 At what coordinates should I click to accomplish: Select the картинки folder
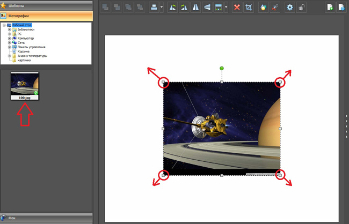pyautogui.click(x=24, y=60)
